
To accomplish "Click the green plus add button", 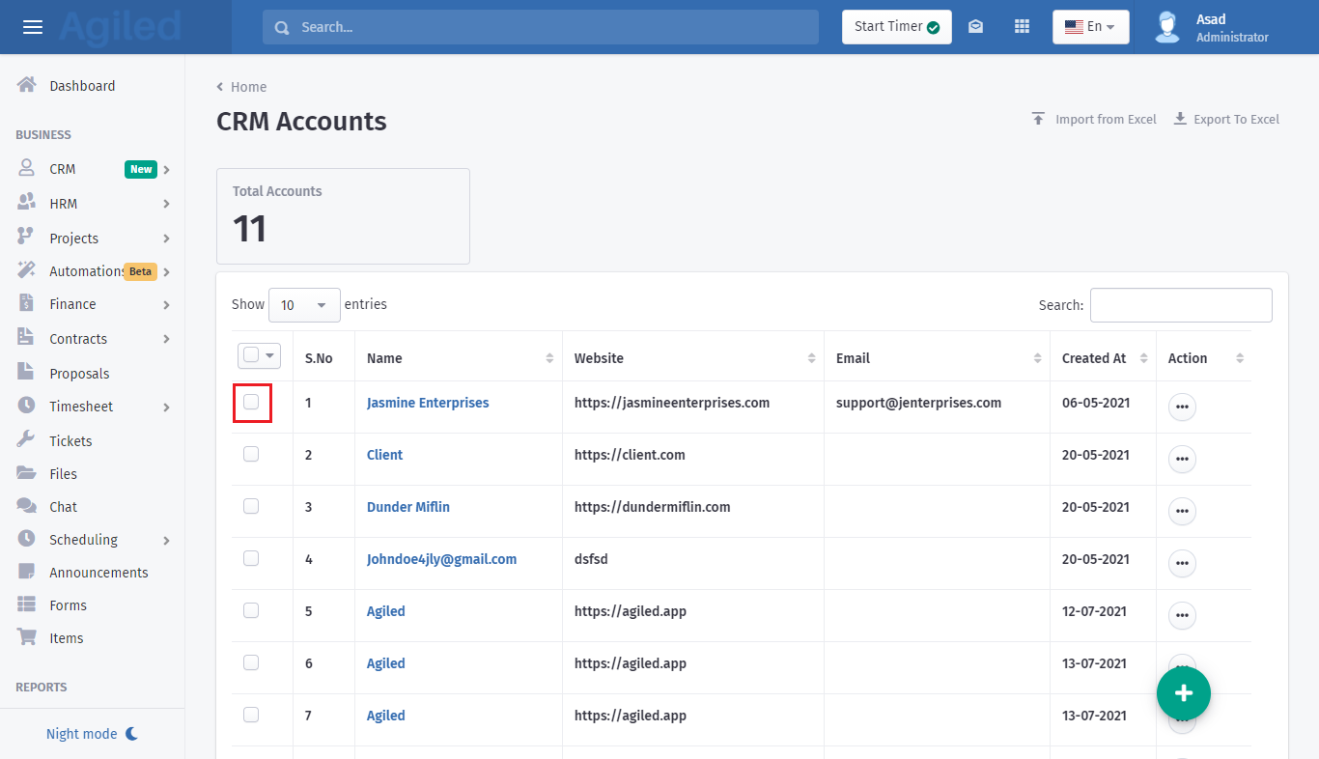I will coord(1183,693).
